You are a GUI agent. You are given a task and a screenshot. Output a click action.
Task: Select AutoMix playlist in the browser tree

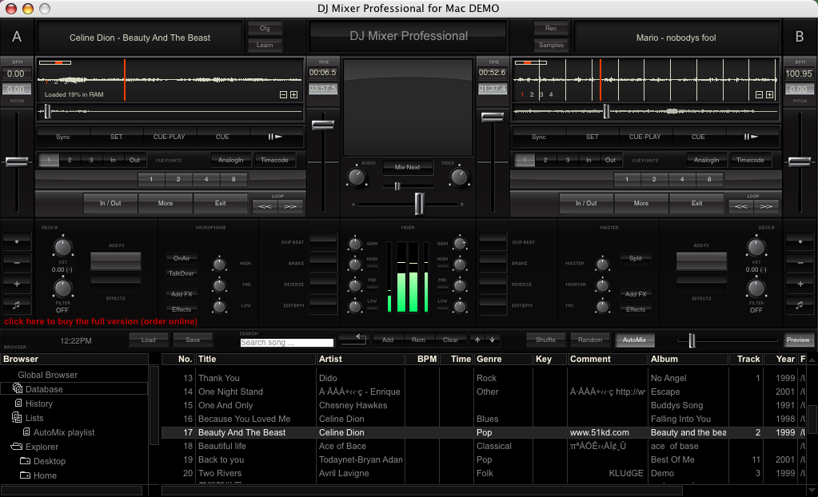pyautogui.click(x=64, y=432)
